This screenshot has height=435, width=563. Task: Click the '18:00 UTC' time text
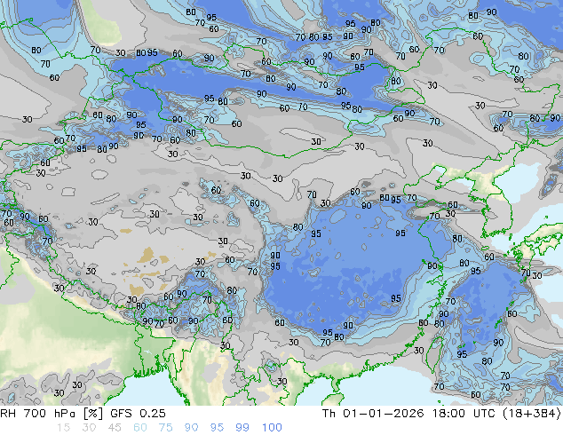click(464, 414)
